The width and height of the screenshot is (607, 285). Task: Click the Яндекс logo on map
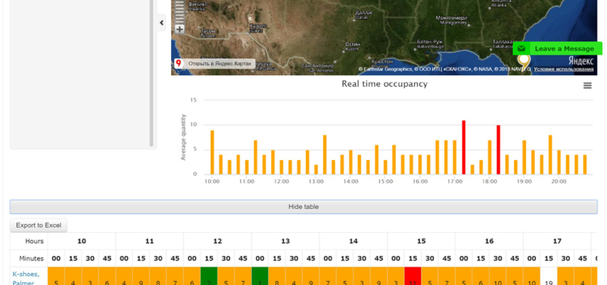[x=581, y=61]
